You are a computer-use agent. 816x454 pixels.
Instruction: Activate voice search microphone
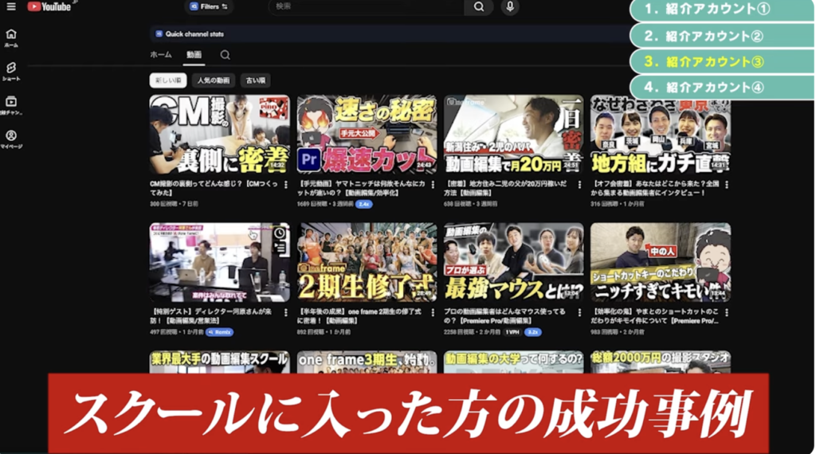click(x=510, y=7)
